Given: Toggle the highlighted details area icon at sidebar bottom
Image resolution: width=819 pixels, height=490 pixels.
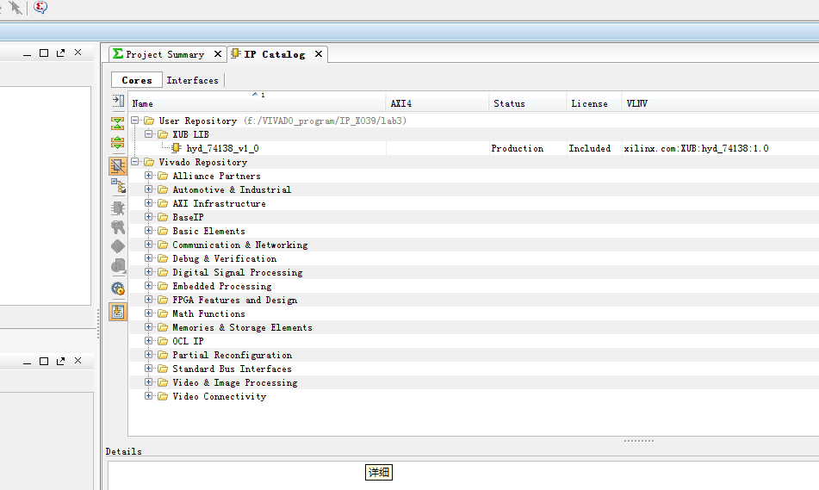Looking at the screenshot, I should pos(118,312).
